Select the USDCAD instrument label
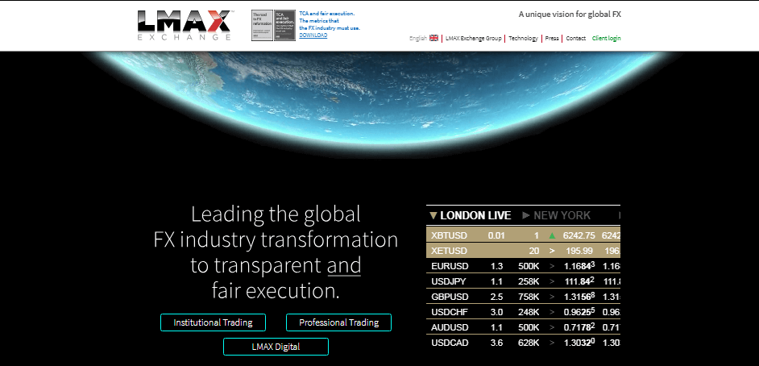 (x=450, y=343)
